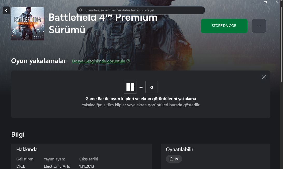283x169 pixels.
Task: Open the three-dots more options menu
Action: pyautogui.click(x=259, y=26)
